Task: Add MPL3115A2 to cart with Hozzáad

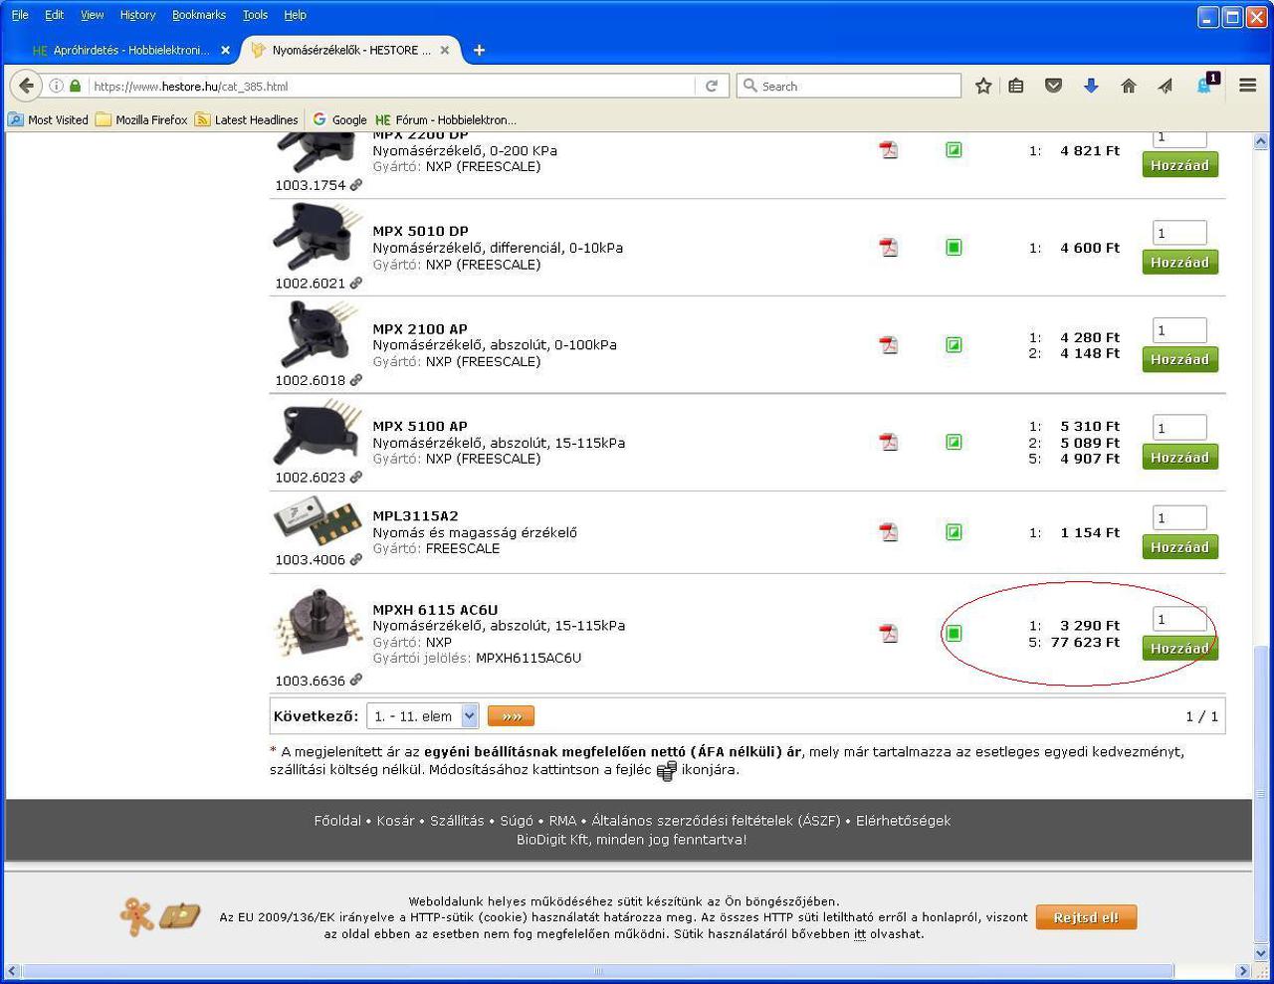Action: (x=1179, y=547)
